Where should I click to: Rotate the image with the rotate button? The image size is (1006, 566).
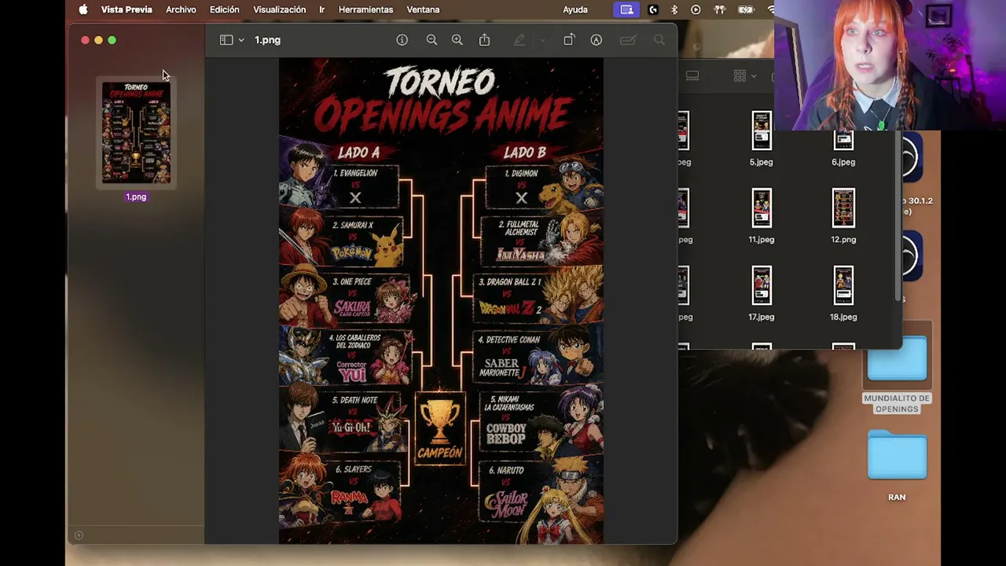click(569, 40)
